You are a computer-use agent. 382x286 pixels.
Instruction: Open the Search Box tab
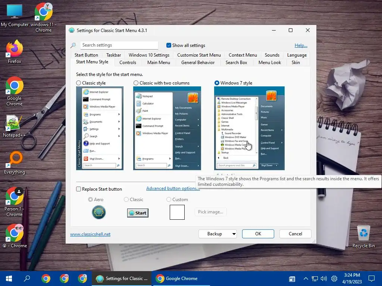(236, 63)
